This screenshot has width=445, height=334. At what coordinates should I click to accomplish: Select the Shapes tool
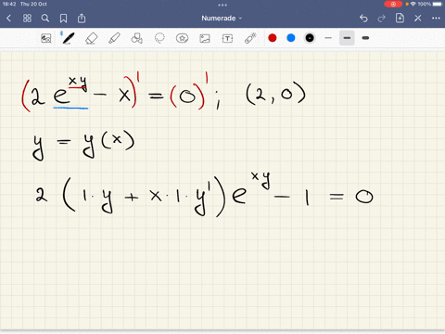(x=137, y=38)
